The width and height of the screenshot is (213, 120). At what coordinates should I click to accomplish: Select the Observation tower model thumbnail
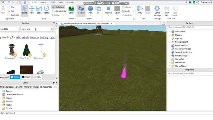tap(12, 50)
